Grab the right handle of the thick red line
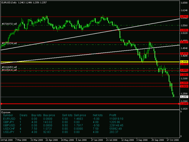 click(179, 104)
